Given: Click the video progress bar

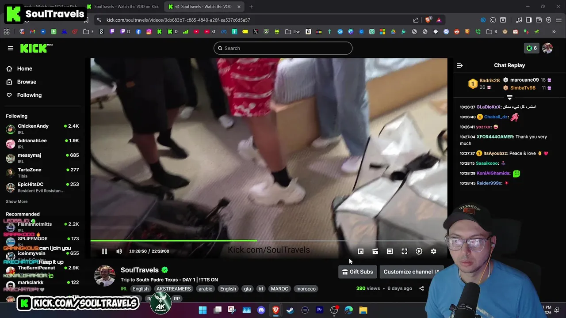Looking at the screenshot, I should [x=268, y=241].
